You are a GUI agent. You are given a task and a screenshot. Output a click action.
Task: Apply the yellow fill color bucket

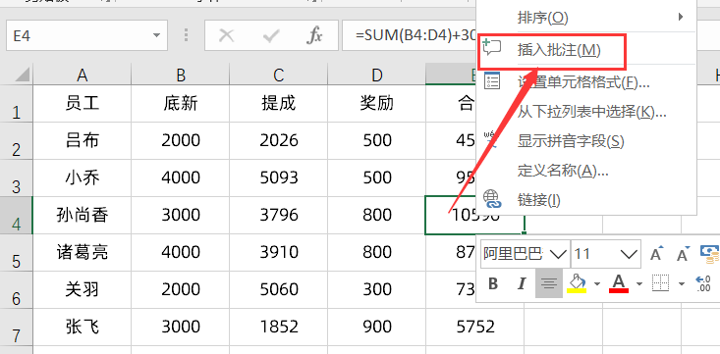[578, 283]
